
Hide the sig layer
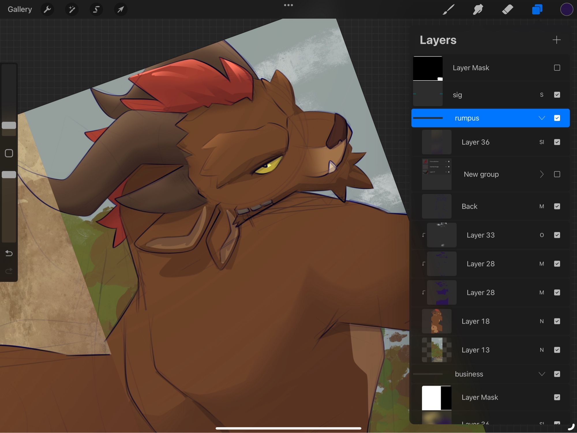pyautogui.click(x=557, y=95)
